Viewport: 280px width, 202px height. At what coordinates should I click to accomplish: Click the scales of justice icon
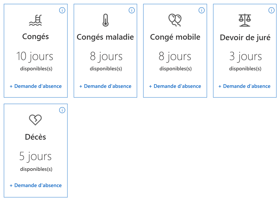(245, 20)
